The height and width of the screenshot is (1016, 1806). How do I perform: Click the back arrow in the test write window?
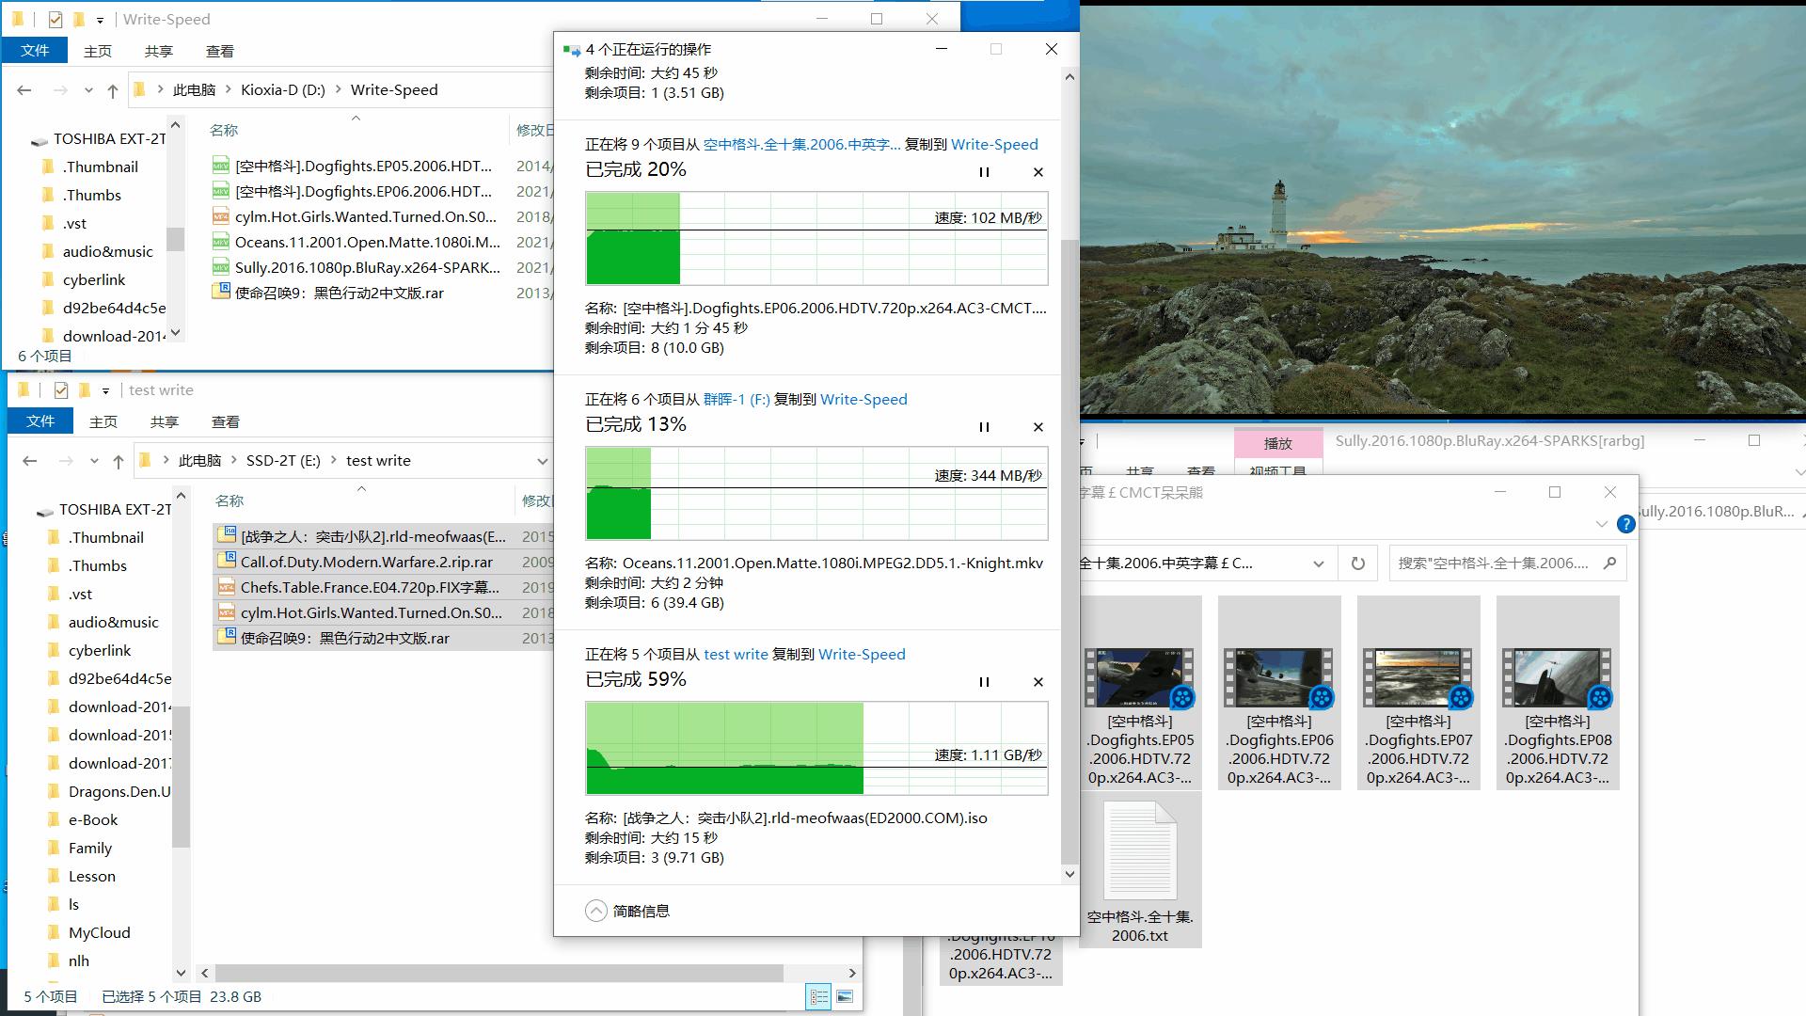[29, 460]
